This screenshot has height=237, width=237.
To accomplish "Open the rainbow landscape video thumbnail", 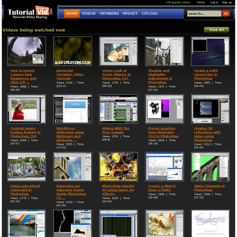I will click(26, 223).
